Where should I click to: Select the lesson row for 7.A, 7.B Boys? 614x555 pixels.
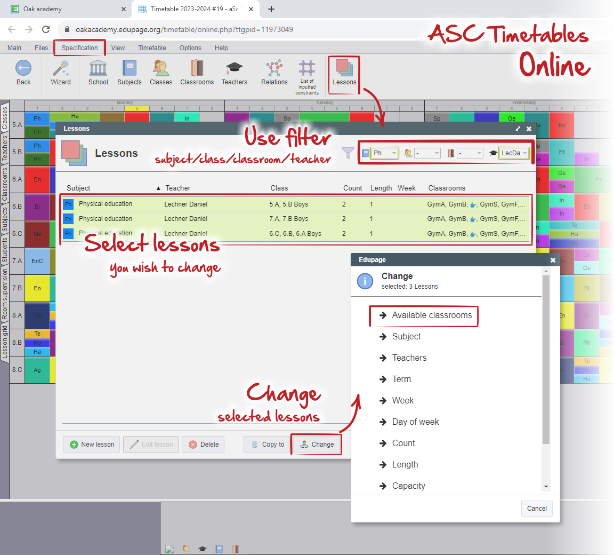coord(296,219)
